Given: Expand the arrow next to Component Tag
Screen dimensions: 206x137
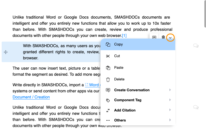Looking at the screenshot, I should tap(170, 100).
